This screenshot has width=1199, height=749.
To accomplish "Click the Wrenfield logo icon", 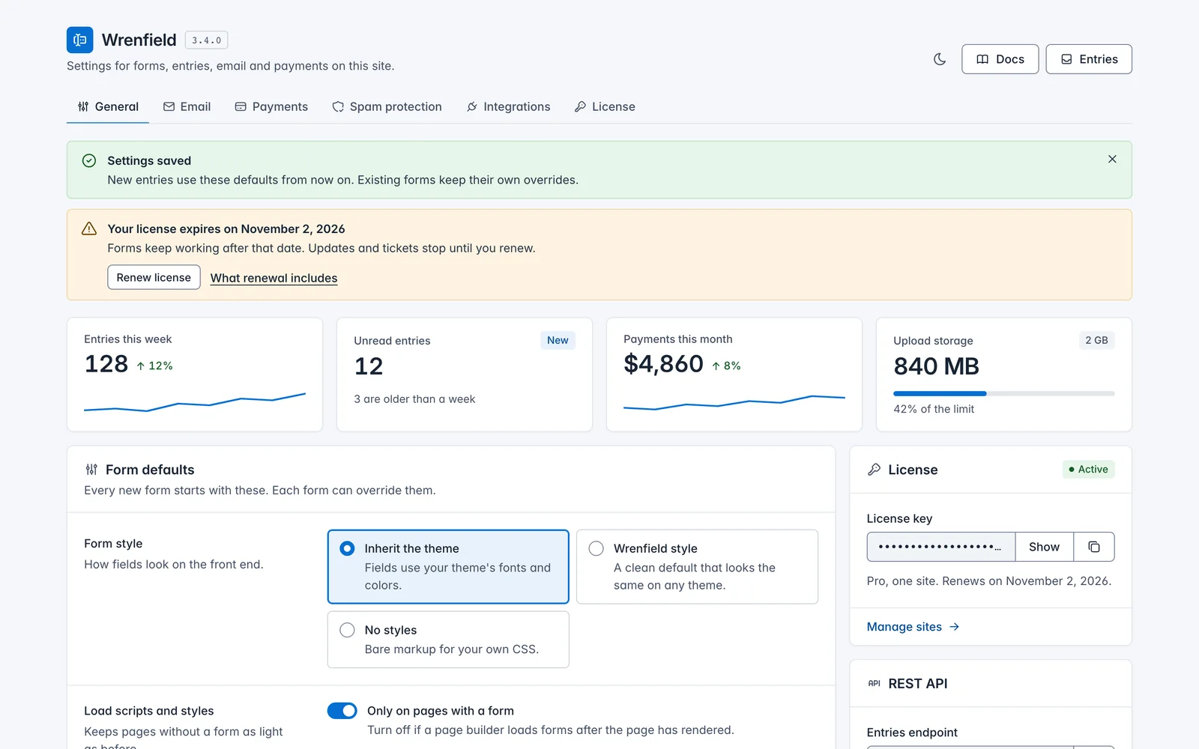I will tap(79, 40).
